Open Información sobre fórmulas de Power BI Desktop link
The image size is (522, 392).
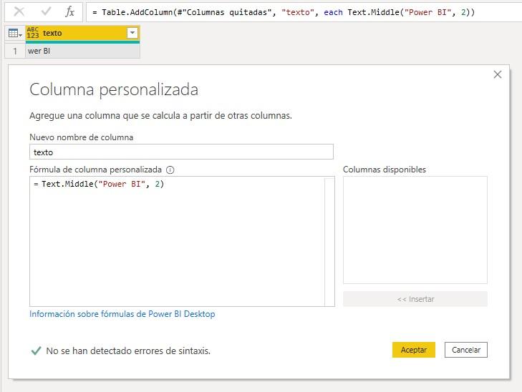pos(122,314)
